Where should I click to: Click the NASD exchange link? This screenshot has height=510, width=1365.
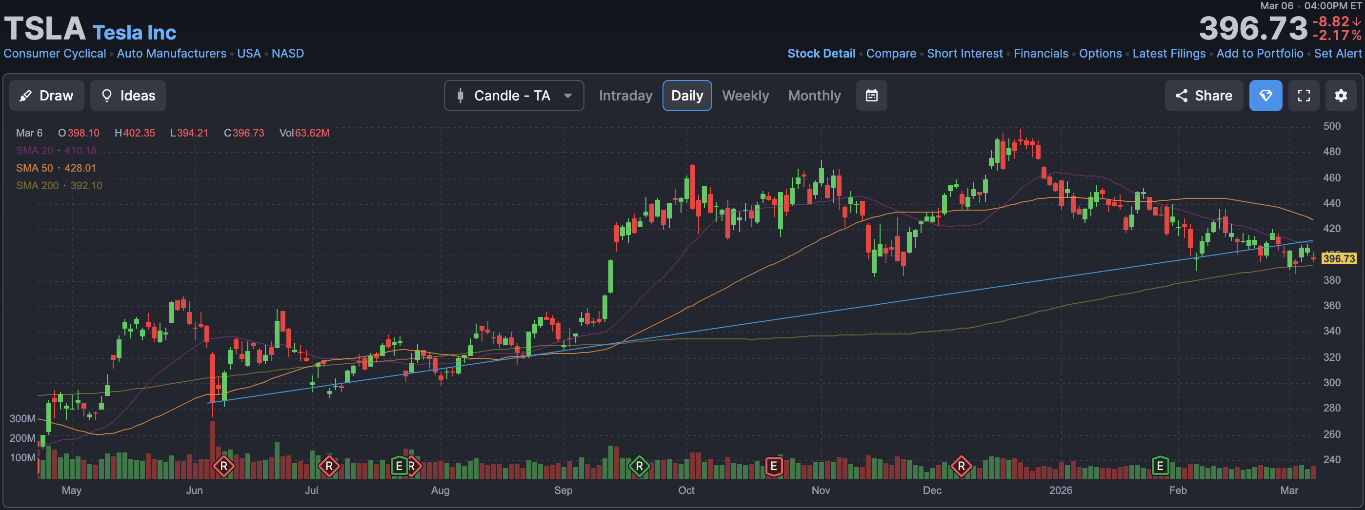point(288,54)
